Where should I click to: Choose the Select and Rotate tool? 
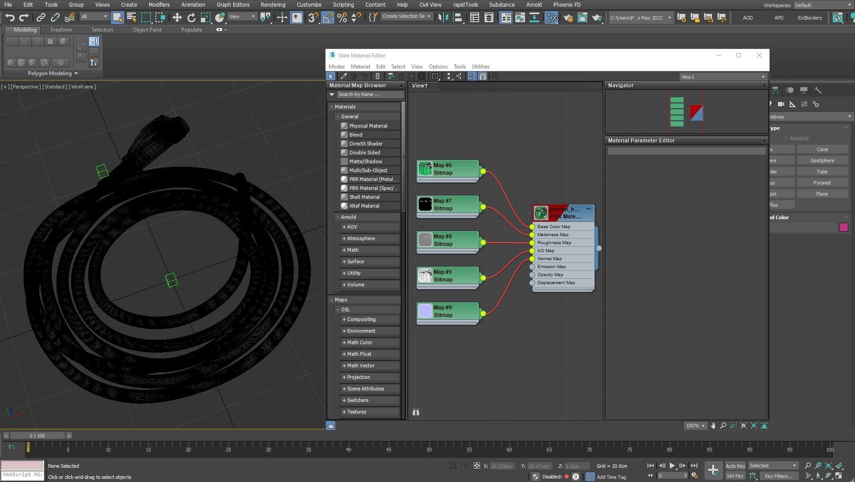point(191,17)
